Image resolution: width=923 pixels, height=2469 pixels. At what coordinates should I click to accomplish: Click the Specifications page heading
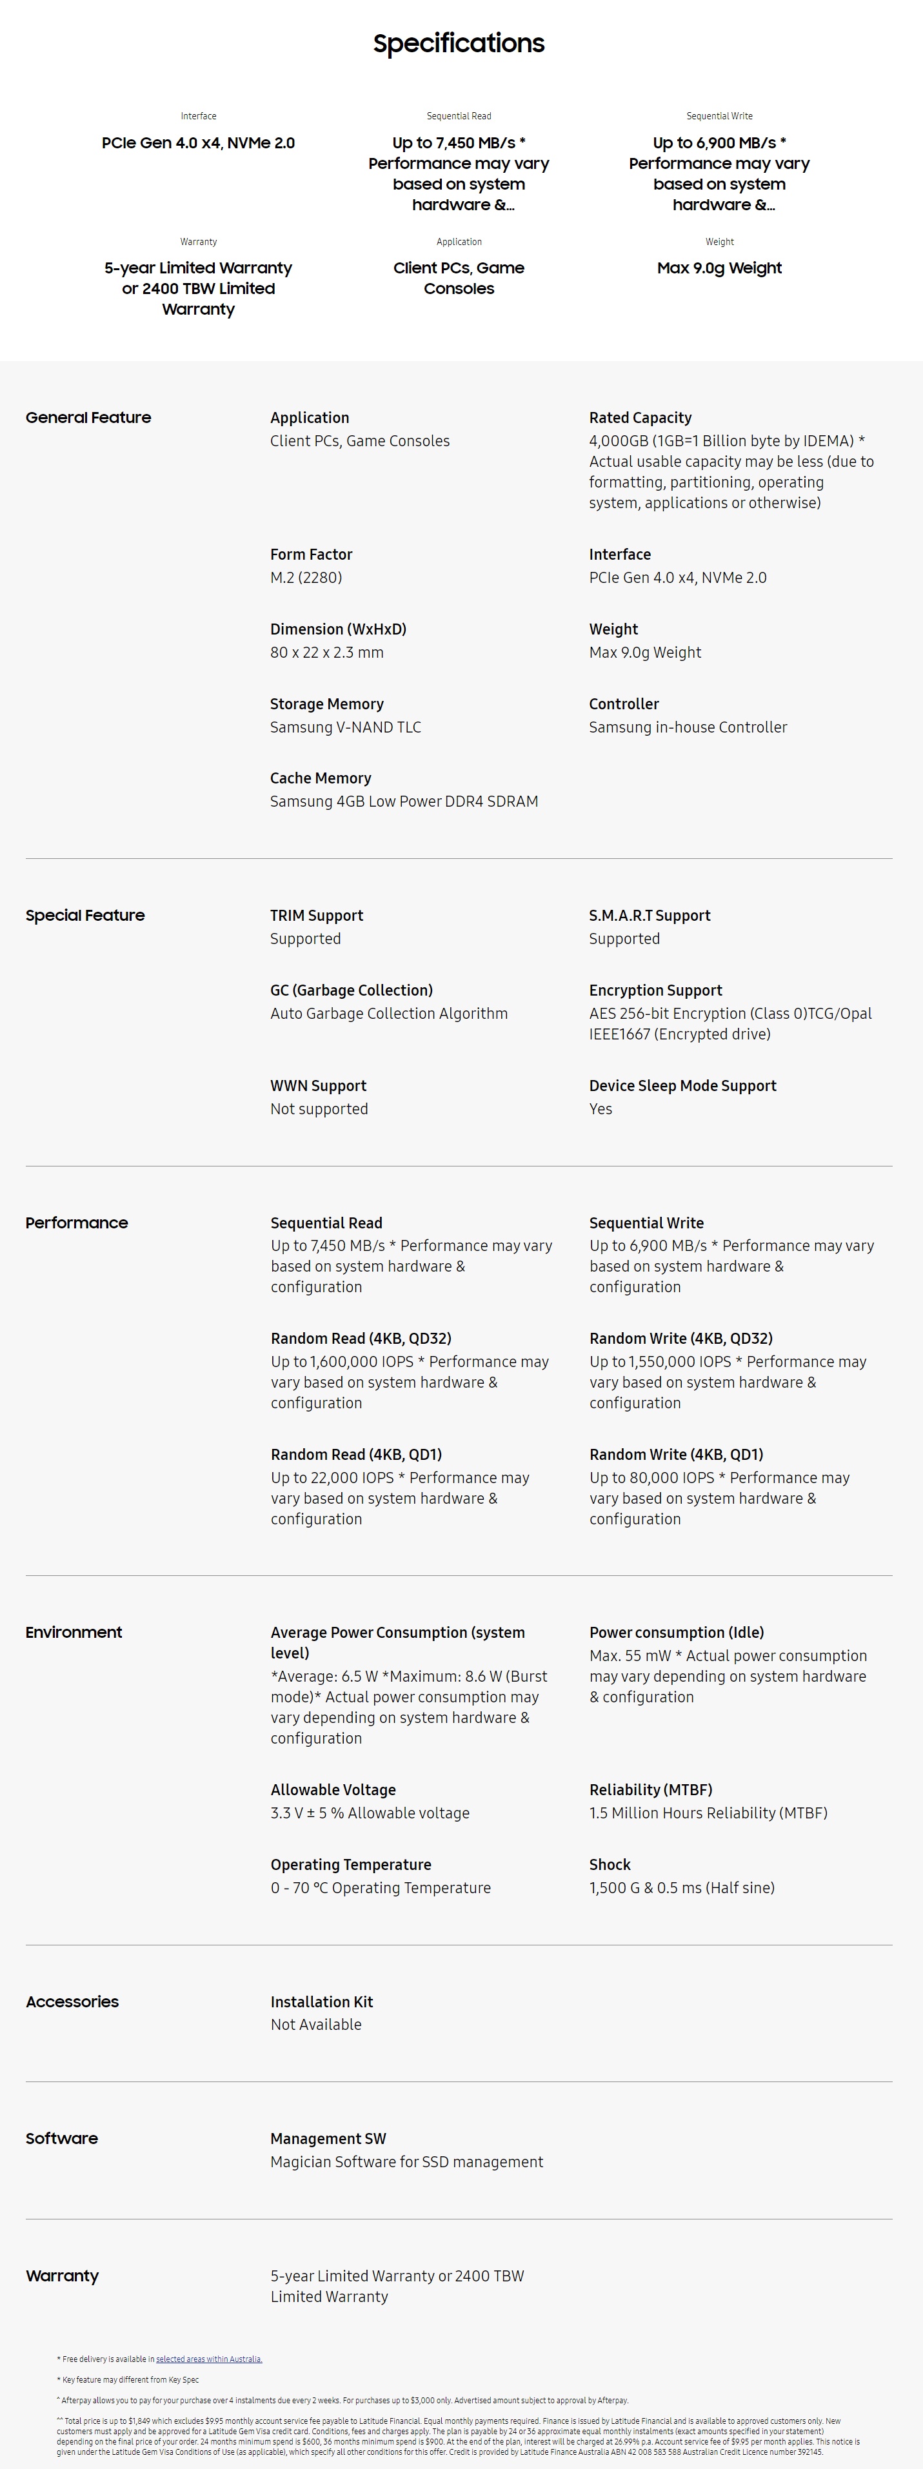pos(459,43)
